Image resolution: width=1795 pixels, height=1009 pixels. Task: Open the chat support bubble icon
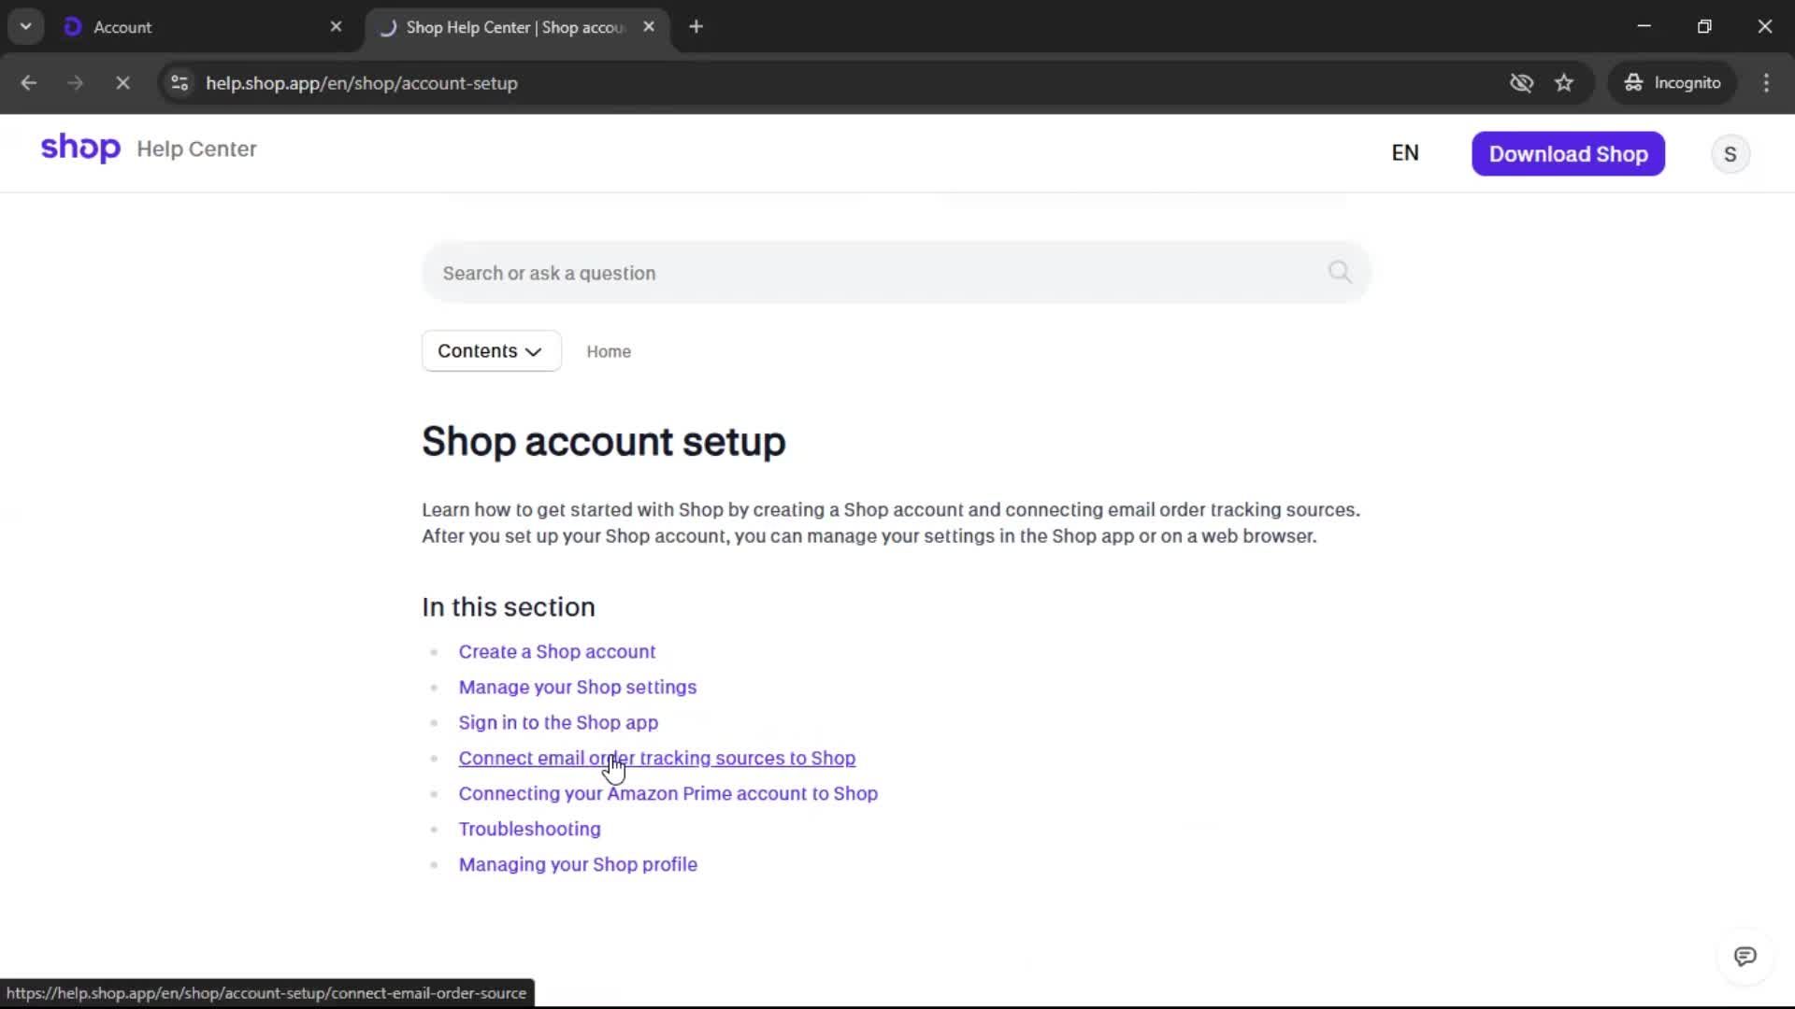pyautogui.click(x=1745, y=956)
